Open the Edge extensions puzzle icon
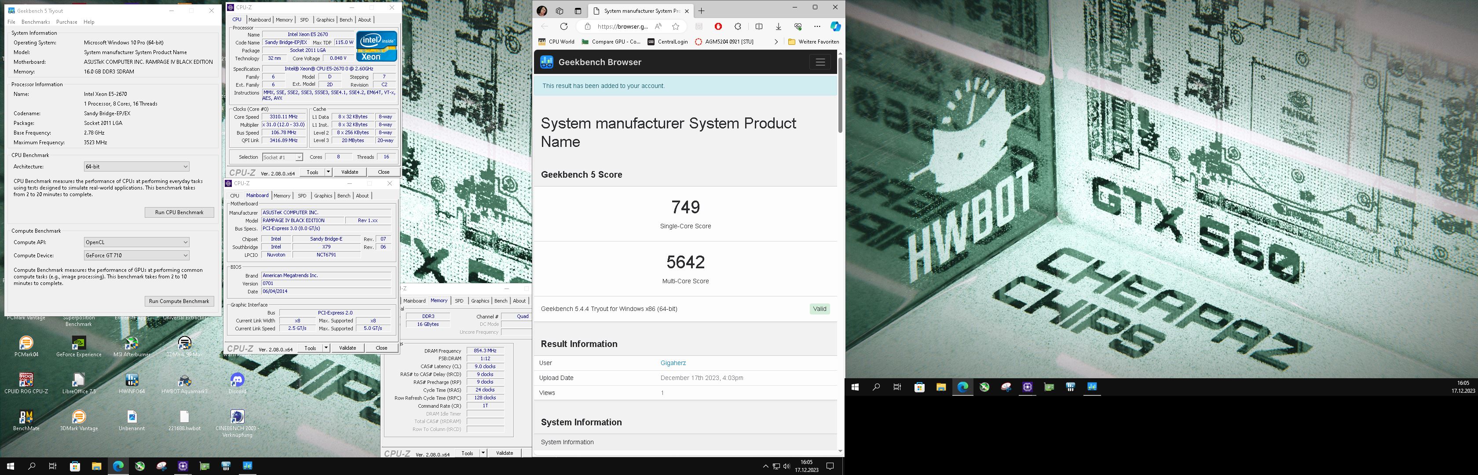Image resolution: width=1478 pixels, height=475 pixels. [738, 26]
